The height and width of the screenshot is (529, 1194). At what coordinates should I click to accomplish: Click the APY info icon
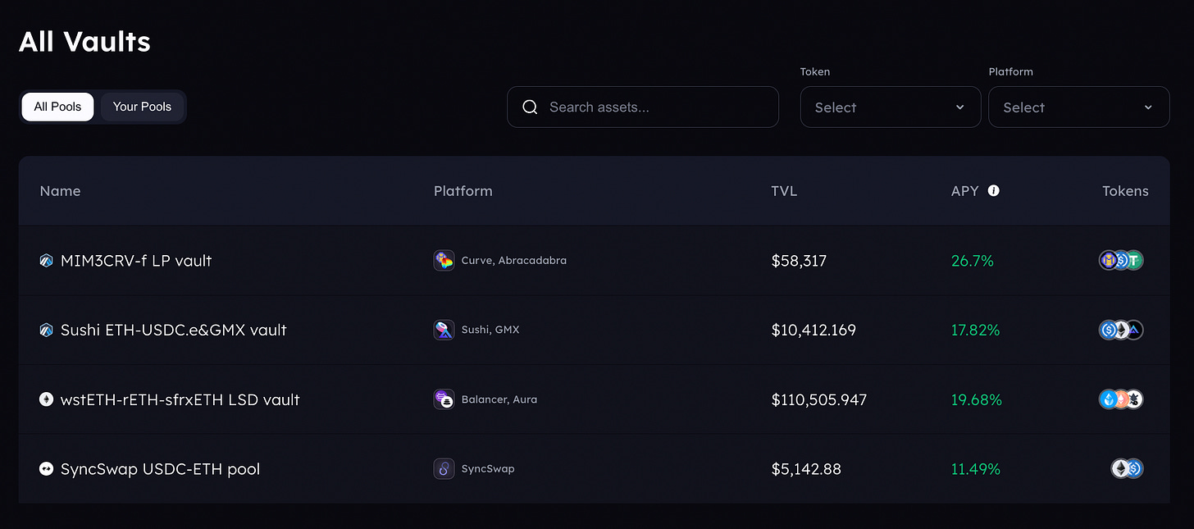994,191
